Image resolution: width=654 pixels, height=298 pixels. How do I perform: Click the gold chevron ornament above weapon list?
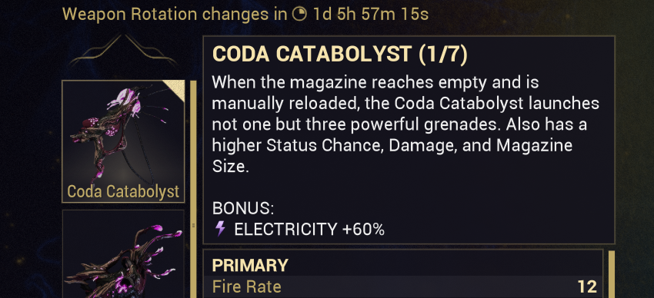pos(123,51)
